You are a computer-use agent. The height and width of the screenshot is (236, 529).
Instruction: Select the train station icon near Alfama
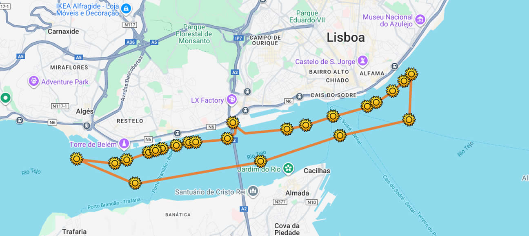394,66
